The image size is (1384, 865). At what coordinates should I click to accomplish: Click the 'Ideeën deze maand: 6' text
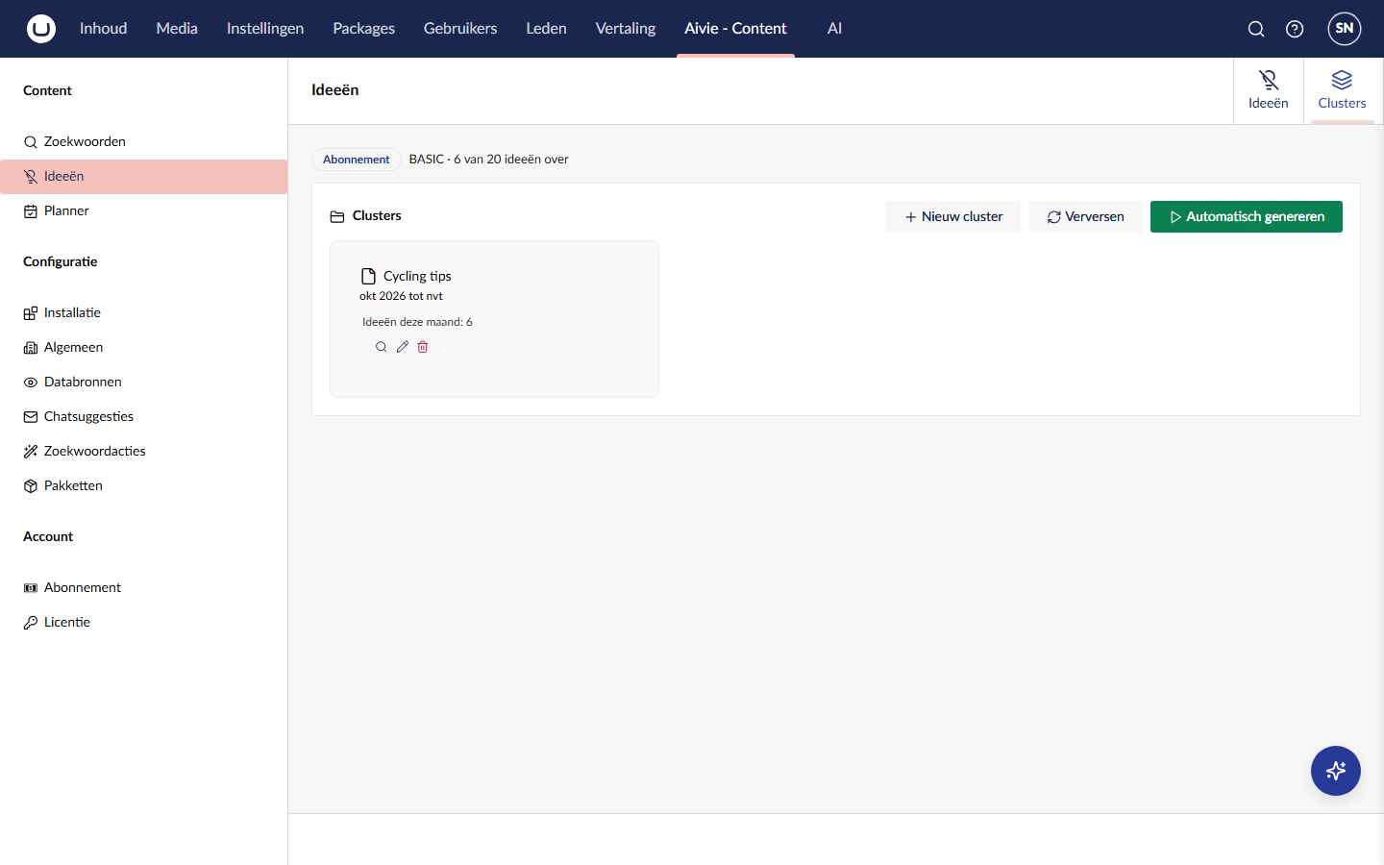417,322
